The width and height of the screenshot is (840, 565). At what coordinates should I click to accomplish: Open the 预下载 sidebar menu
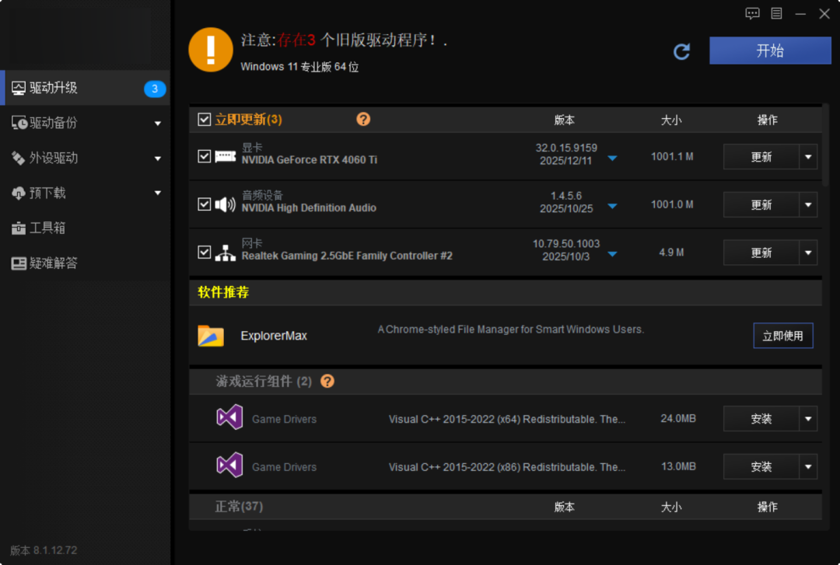[x=86, y=193]
